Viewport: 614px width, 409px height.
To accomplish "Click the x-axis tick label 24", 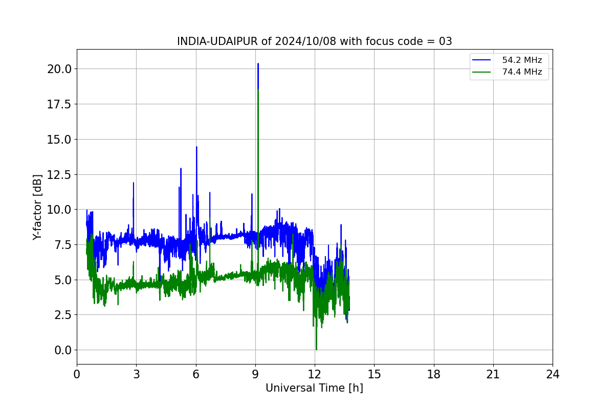I will coord(553,374).
